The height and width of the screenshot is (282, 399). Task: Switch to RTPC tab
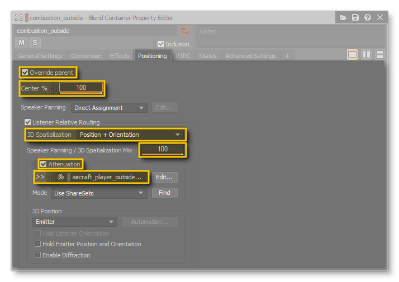183,56
